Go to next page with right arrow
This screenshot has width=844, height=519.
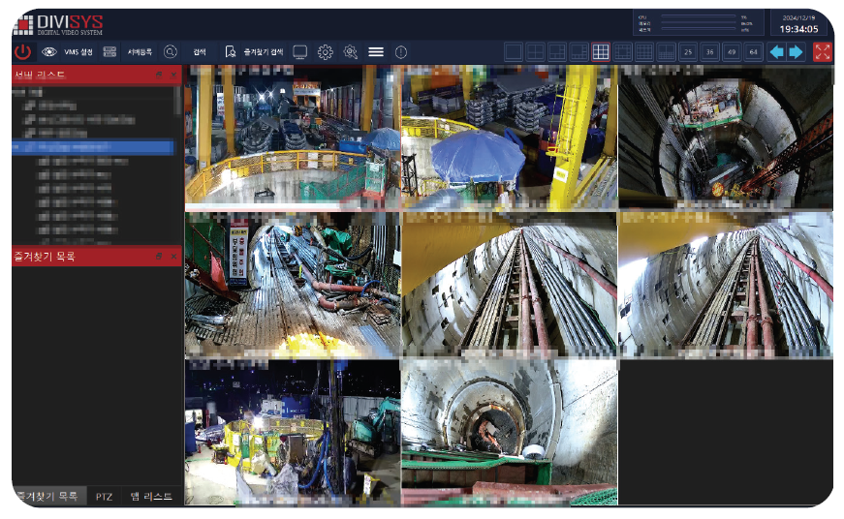[x=797, y=52]
